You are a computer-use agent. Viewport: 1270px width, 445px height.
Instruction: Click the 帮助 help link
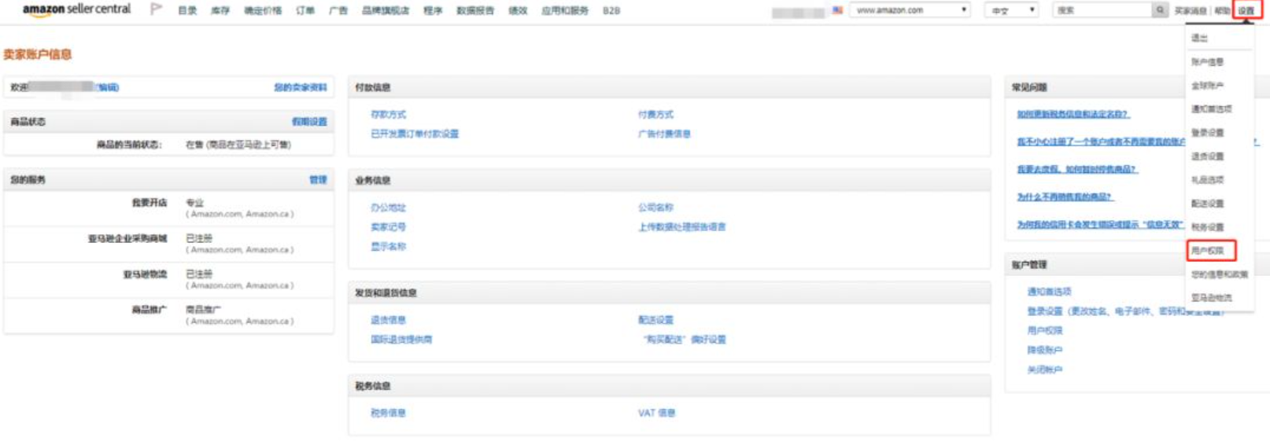(1221, 11)
